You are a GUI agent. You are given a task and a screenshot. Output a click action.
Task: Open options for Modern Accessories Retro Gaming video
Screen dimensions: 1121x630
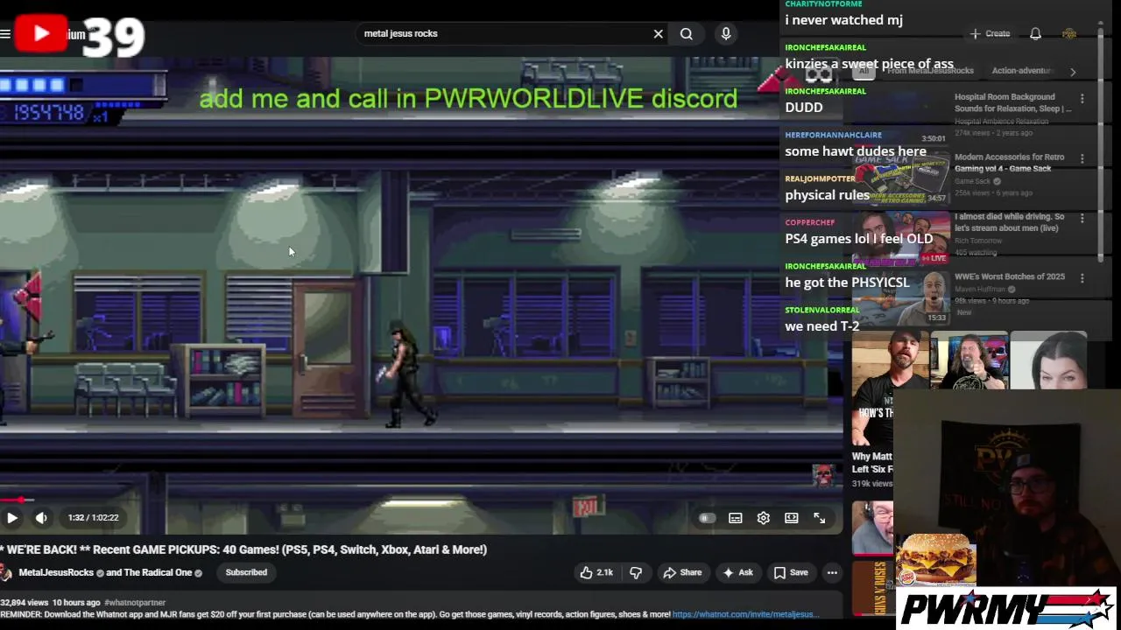(1082, 159)
